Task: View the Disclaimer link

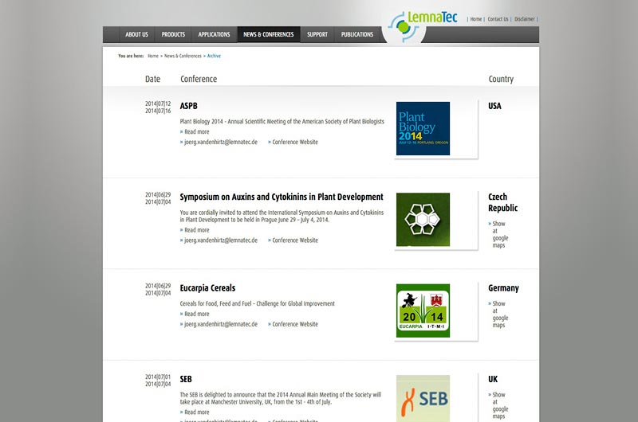Action: click(x=525, y=19)
